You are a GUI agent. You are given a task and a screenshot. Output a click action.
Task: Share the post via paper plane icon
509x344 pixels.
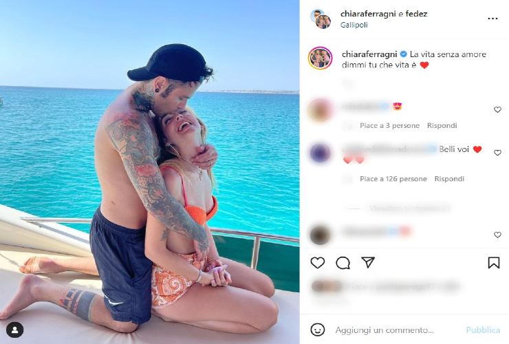click(368, 262)
